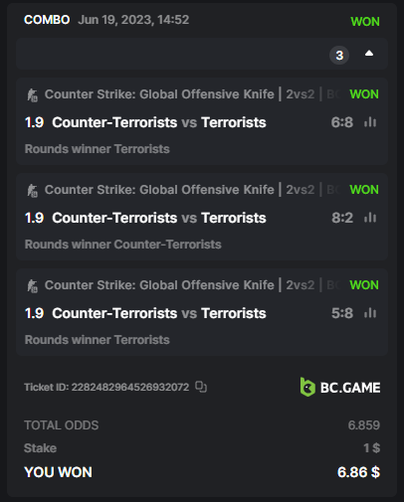Click the CS:GO game icon in second bet
The width and height of the screenshot is (404, 502).
pos(32,191)
